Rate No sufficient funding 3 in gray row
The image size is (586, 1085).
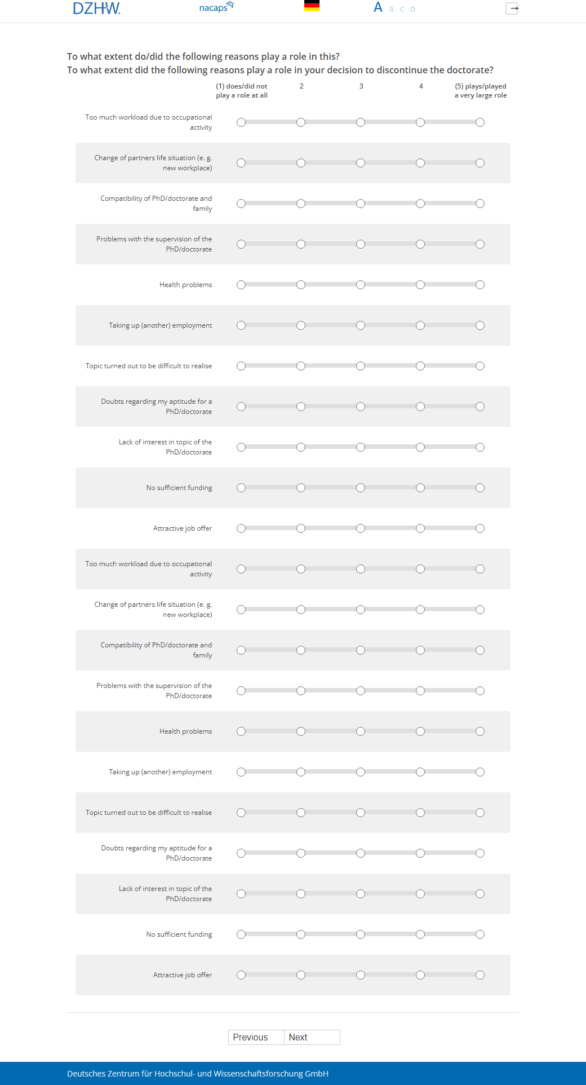click(x=361, y=488)
